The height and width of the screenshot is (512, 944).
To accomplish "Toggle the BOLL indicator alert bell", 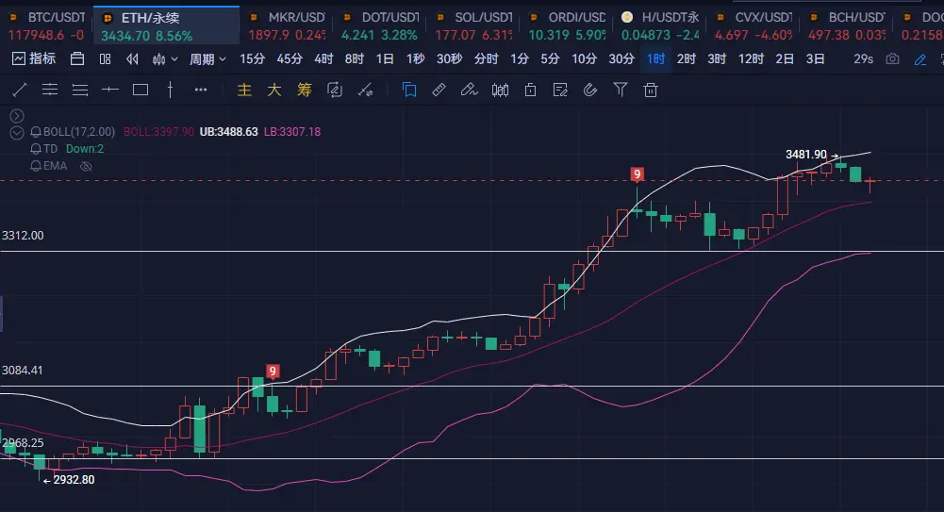I will (36, 132).
